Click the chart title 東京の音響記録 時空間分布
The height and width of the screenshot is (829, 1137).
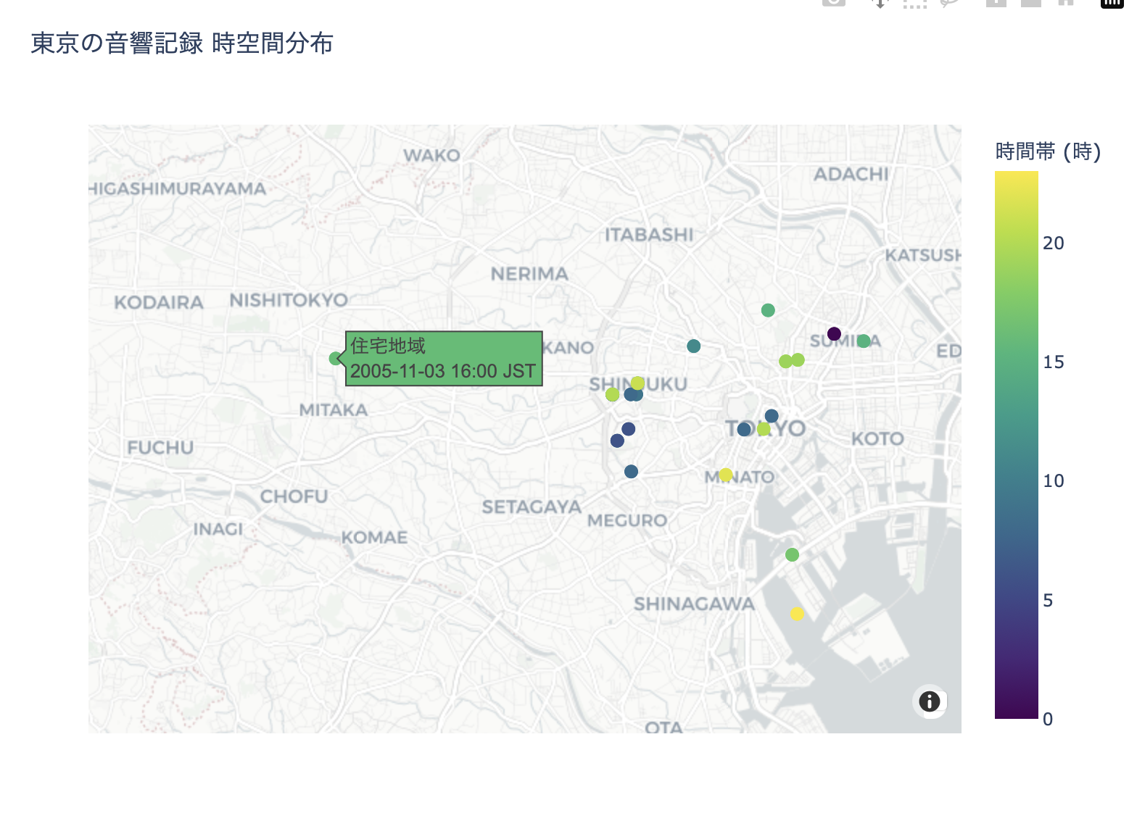click(182, 43)
